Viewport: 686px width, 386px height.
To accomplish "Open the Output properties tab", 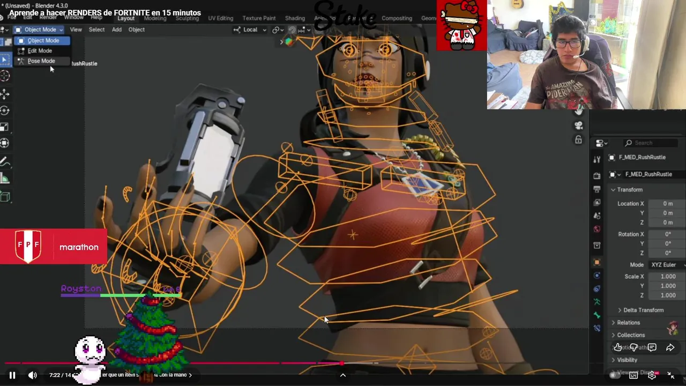I will tap(597, 189).
